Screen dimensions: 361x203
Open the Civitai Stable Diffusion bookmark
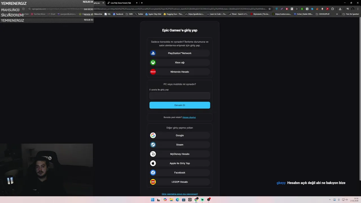303,14
